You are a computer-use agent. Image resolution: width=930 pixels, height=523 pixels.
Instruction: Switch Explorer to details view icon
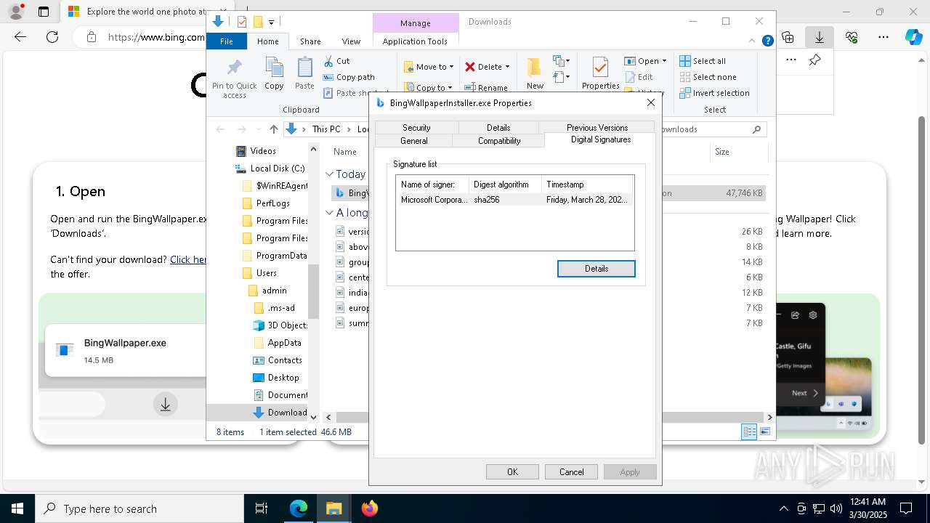(x=749, y=432)
